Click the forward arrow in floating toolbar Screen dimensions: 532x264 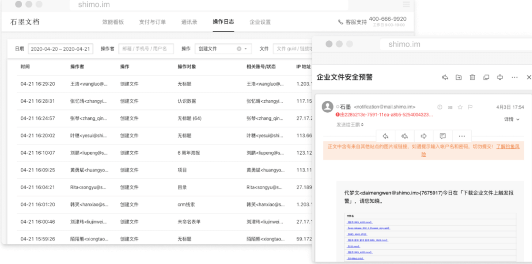tap(423, 136)
